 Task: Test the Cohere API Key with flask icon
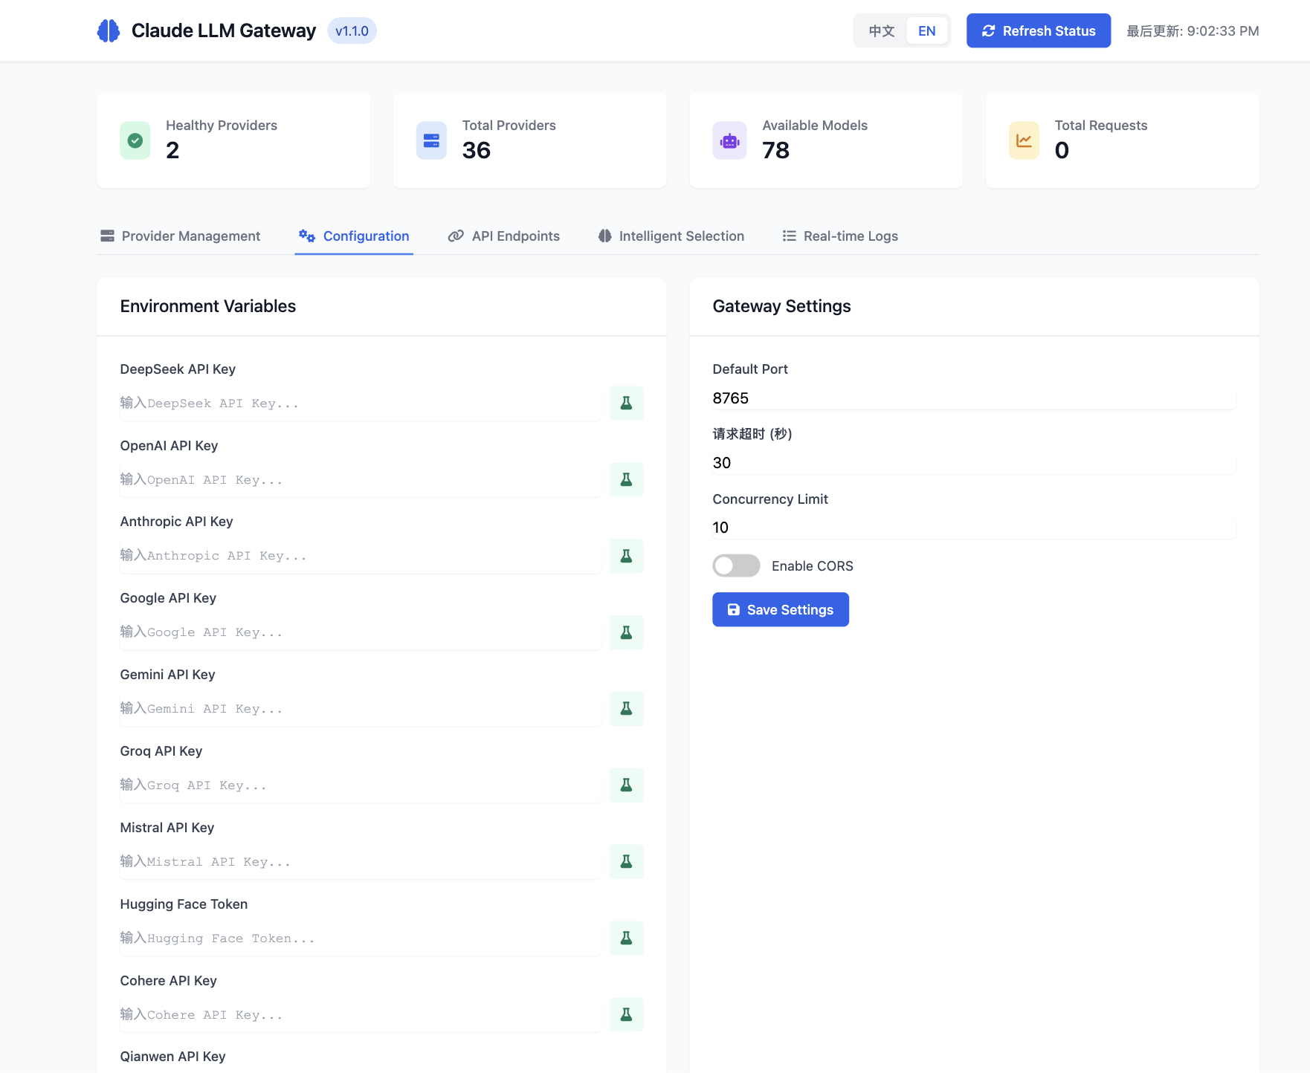pyautogui.click(x=626, y=1014)
